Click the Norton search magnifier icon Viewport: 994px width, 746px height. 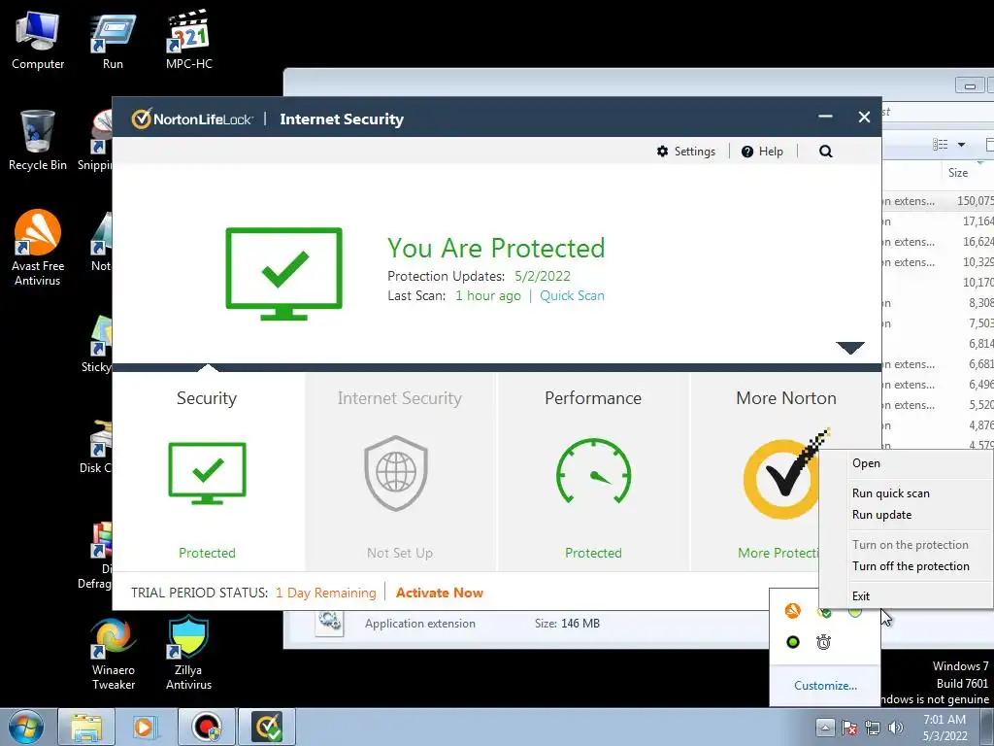825,151
